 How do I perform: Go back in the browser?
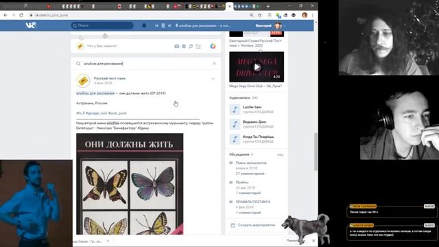(x=5, y=15)
